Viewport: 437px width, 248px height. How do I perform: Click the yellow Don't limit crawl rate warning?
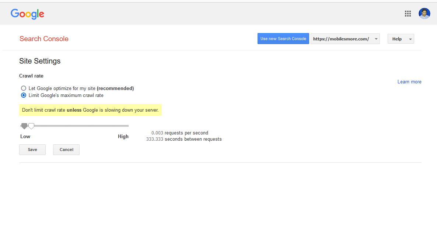pos(90,110)
